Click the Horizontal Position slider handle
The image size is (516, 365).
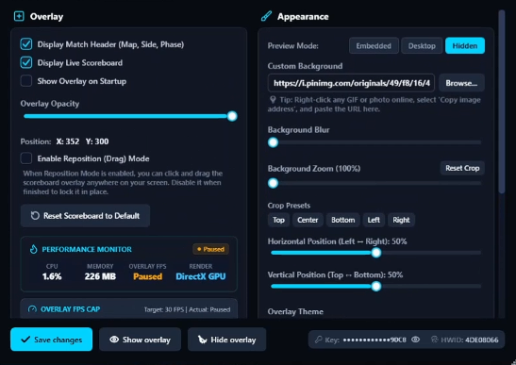(376, 253)
